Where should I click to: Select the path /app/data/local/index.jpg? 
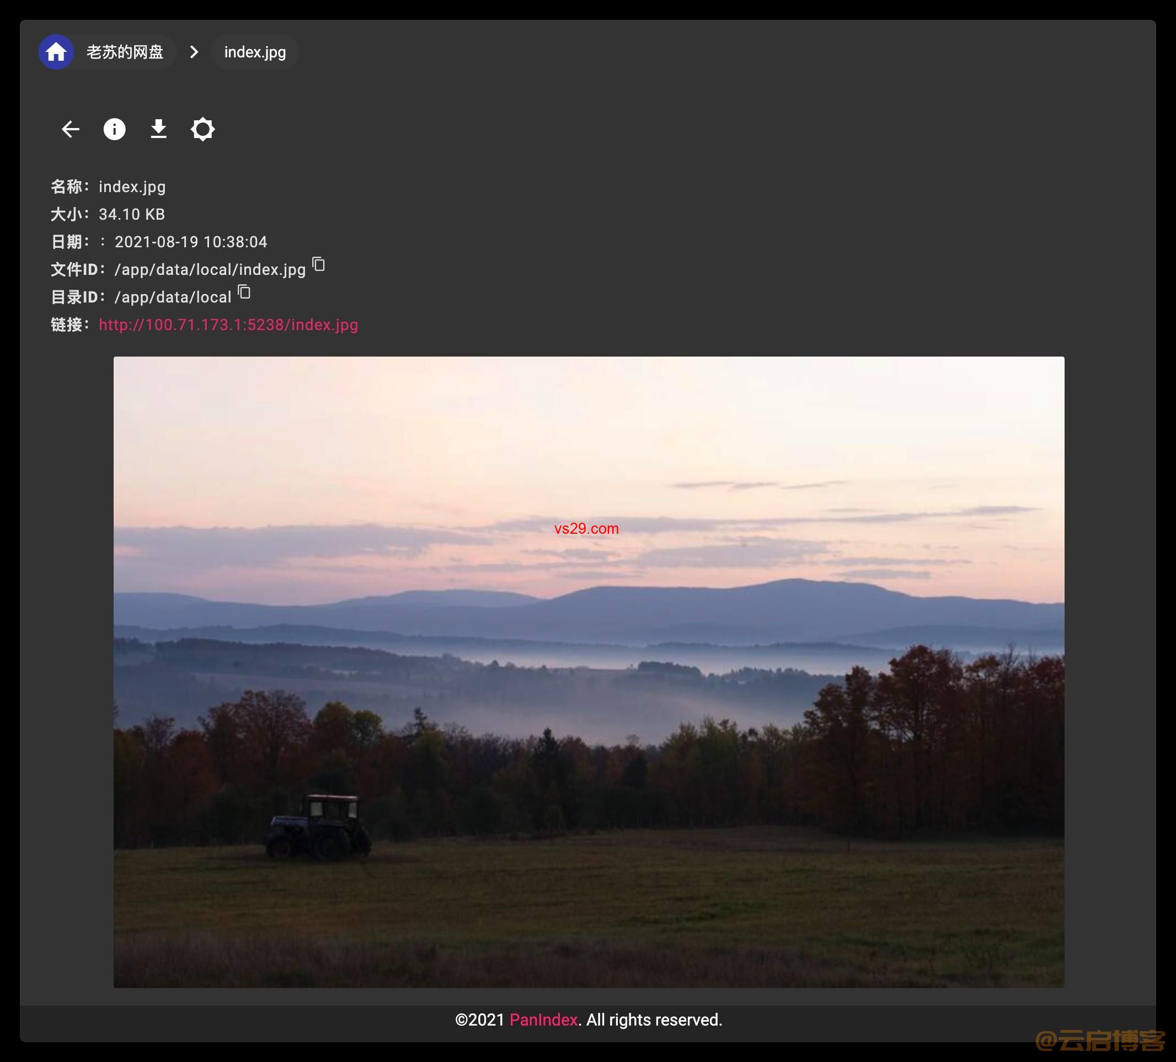pyautogui.click(x=210, y=269)
